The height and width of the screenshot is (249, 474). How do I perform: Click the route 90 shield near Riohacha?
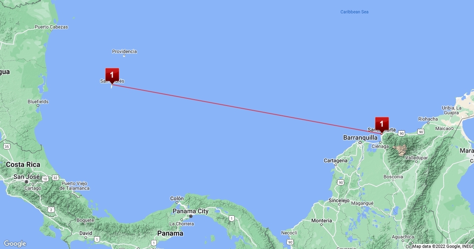(421, 132)
